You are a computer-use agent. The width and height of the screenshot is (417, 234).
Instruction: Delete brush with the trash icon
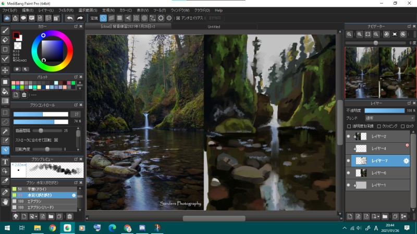coord(69,216)
